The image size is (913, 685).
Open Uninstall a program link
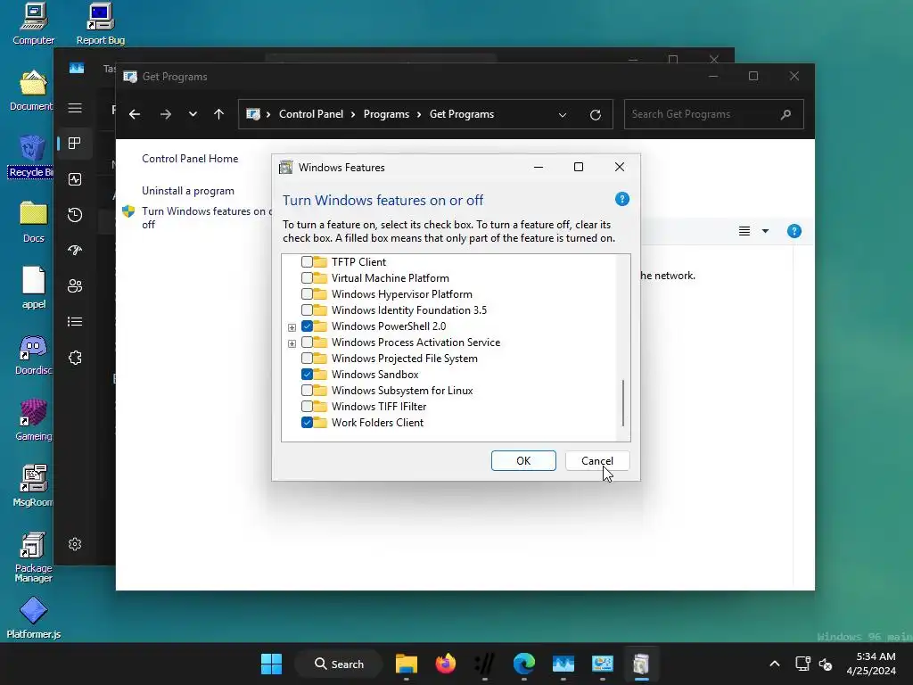click(188, 191)
